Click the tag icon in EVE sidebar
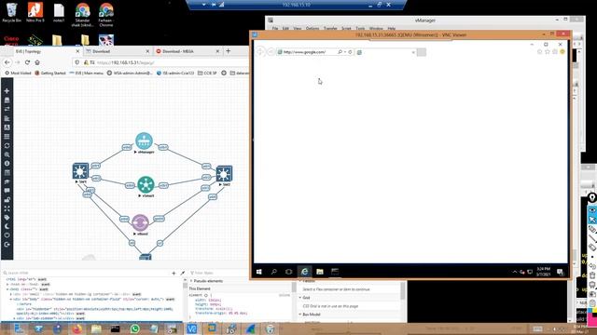Viewport: 597px width, 335px height. [7, 218]
